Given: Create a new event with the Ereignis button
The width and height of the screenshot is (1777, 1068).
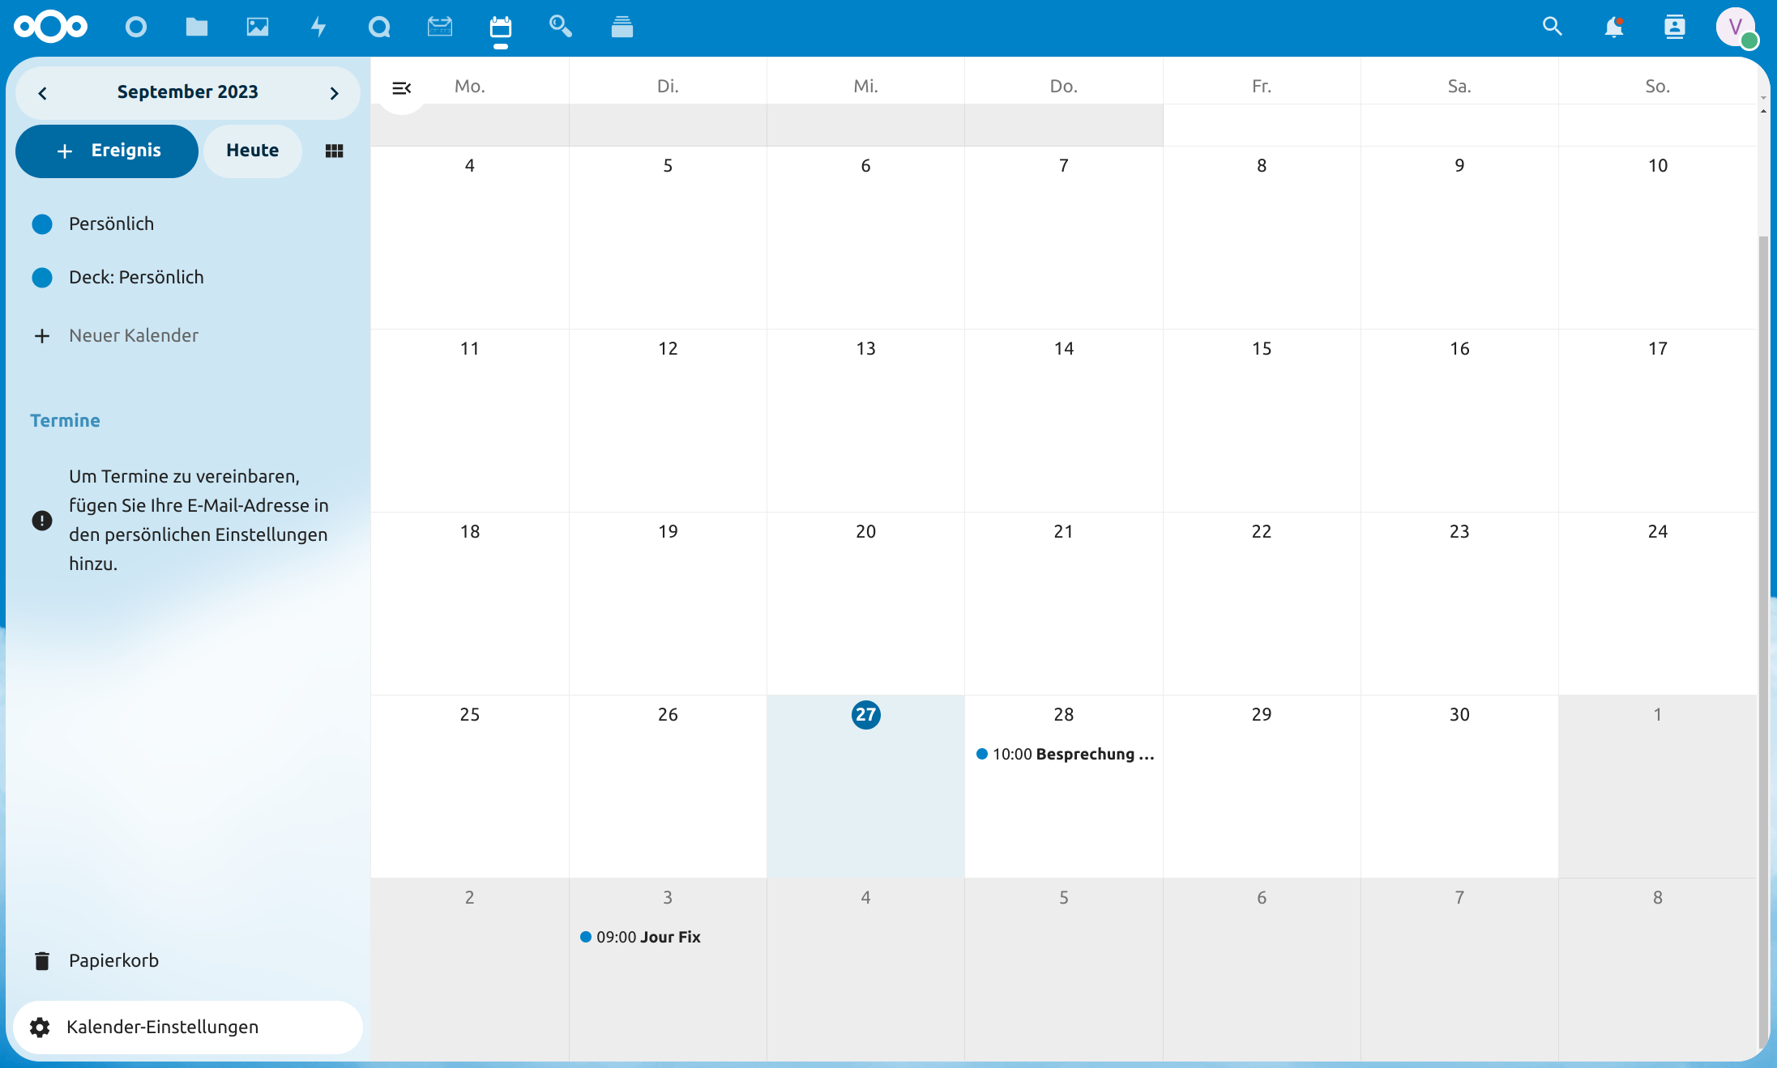Looking at the screenshot, I should 106,151.
